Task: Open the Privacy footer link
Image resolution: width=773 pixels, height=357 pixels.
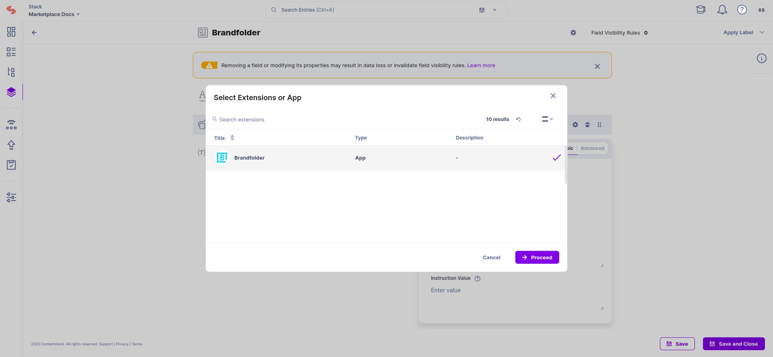Action: (122, 344)
